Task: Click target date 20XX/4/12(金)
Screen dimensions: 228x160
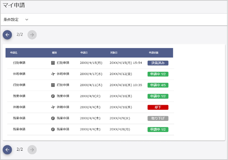Action: [121, 74]
